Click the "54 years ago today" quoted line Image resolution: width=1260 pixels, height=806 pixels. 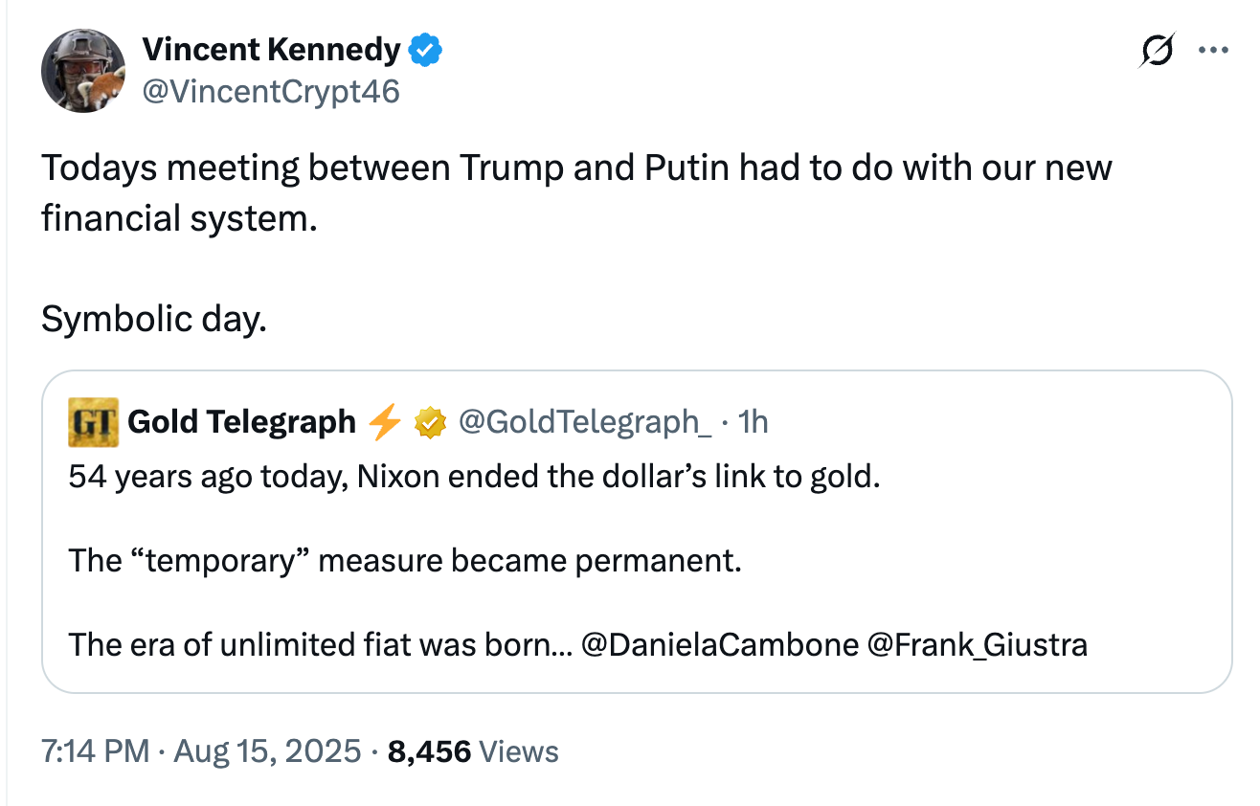473,476
